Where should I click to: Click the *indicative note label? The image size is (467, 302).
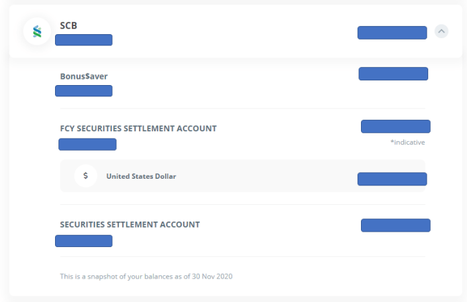click(407, 143)
